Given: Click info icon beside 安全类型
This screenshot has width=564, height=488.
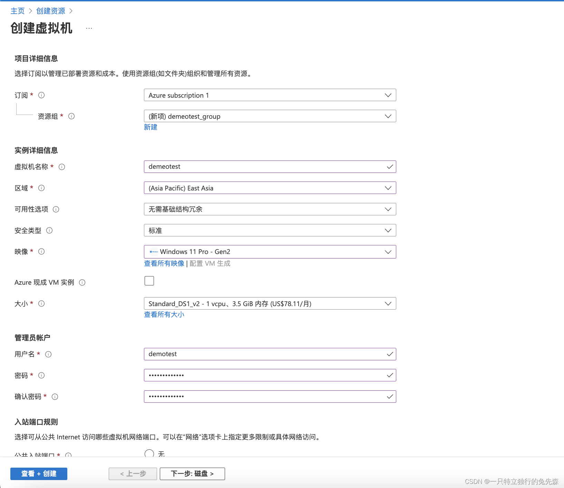Looking at the screenshot, I should [49, 231].
